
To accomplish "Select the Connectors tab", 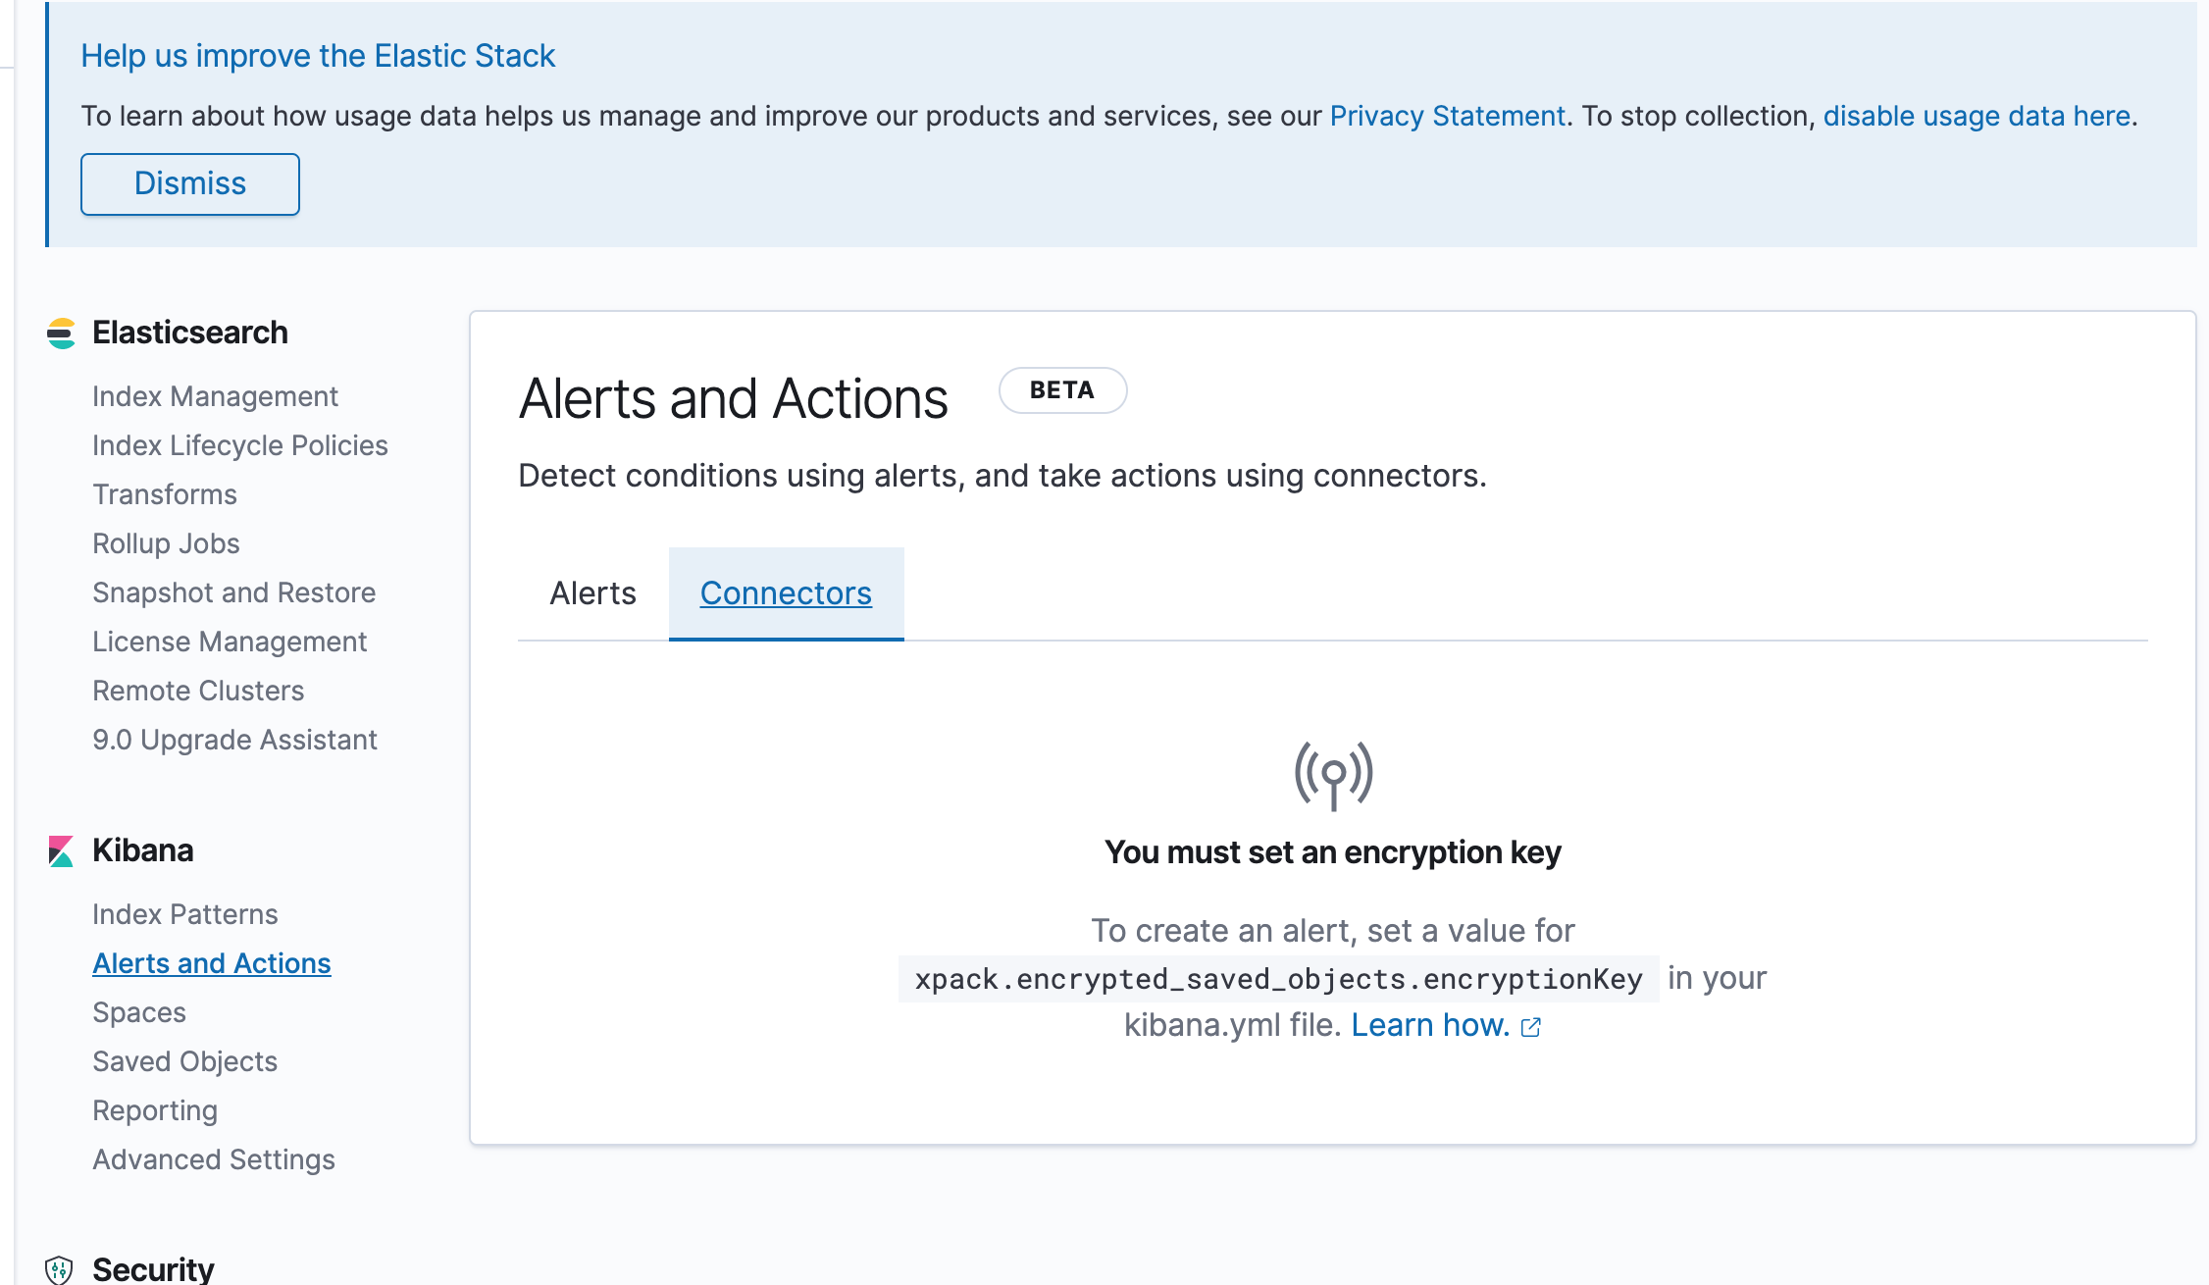I will click(786, 593).
